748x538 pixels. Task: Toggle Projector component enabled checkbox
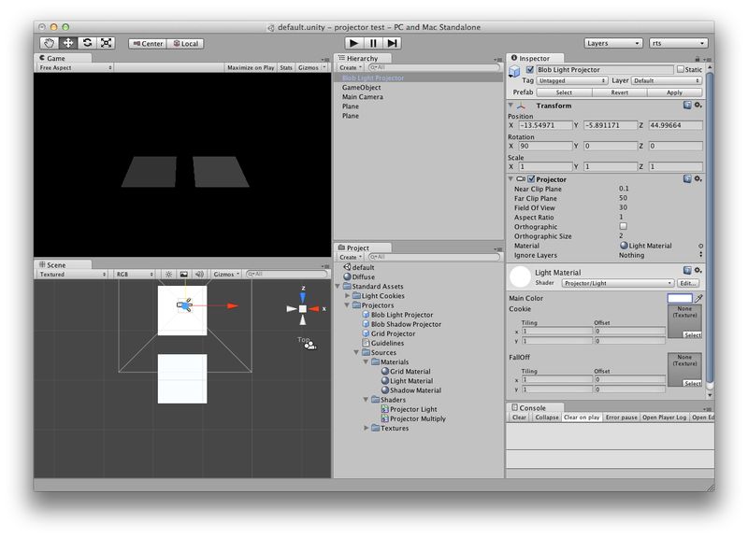point(531,179)
